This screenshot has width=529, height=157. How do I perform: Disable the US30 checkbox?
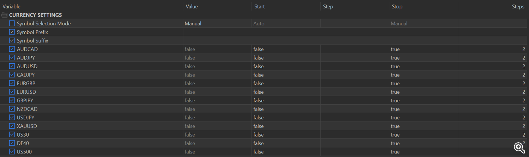click(12, 135)
